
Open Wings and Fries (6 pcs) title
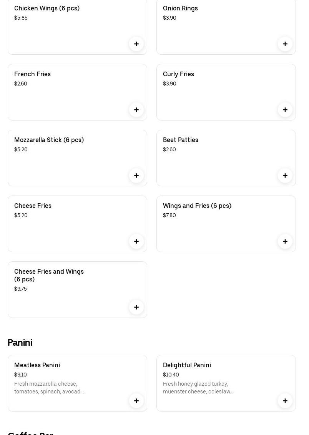(x=197, y=206)
